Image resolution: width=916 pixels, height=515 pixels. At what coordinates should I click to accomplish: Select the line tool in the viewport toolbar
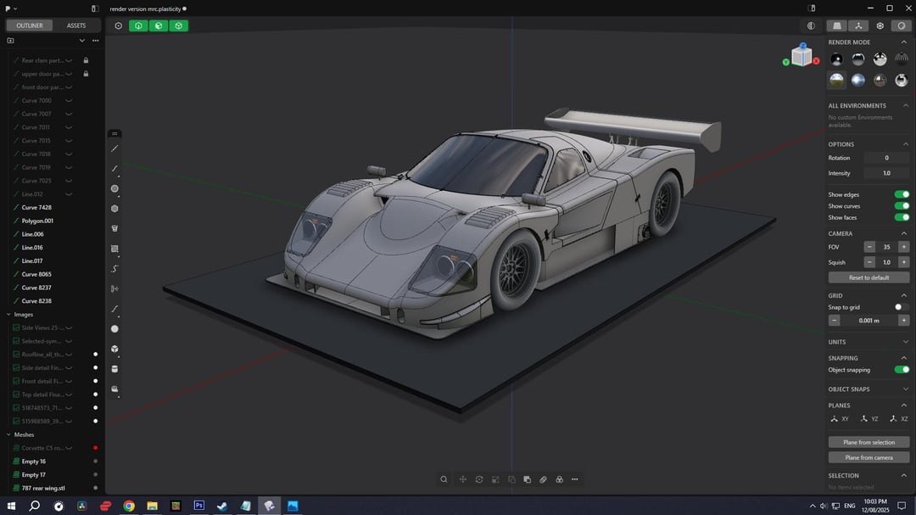(x=114, y=148)
